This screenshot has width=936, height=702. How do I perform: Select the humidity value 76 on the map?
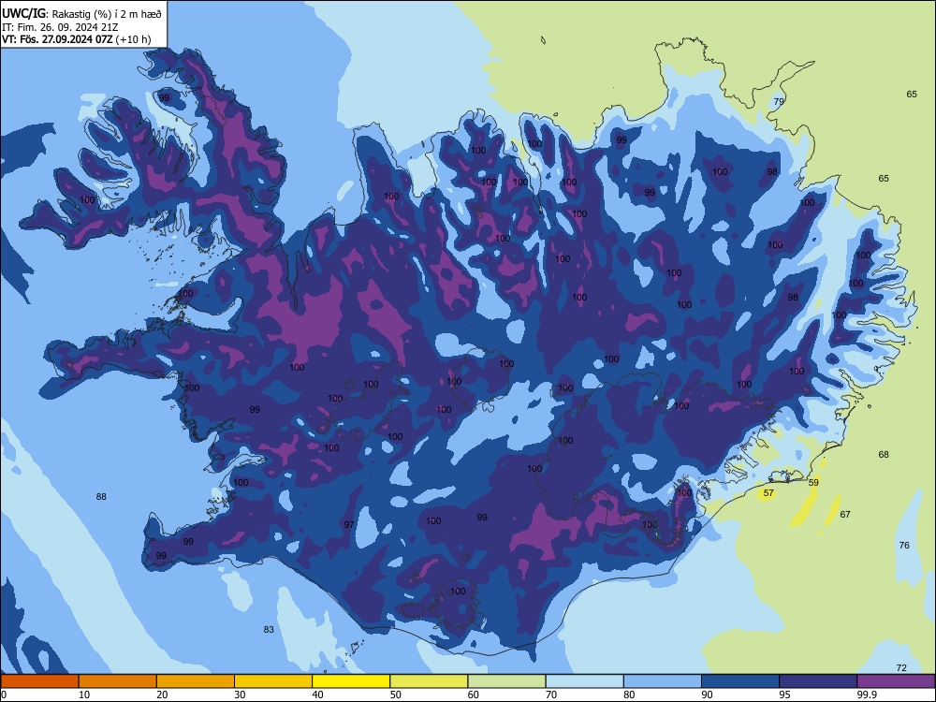[904, 545]
